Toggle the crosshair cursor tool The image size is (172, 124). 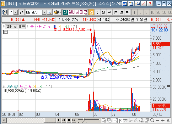pyautogui.click(x=120, y=120)
